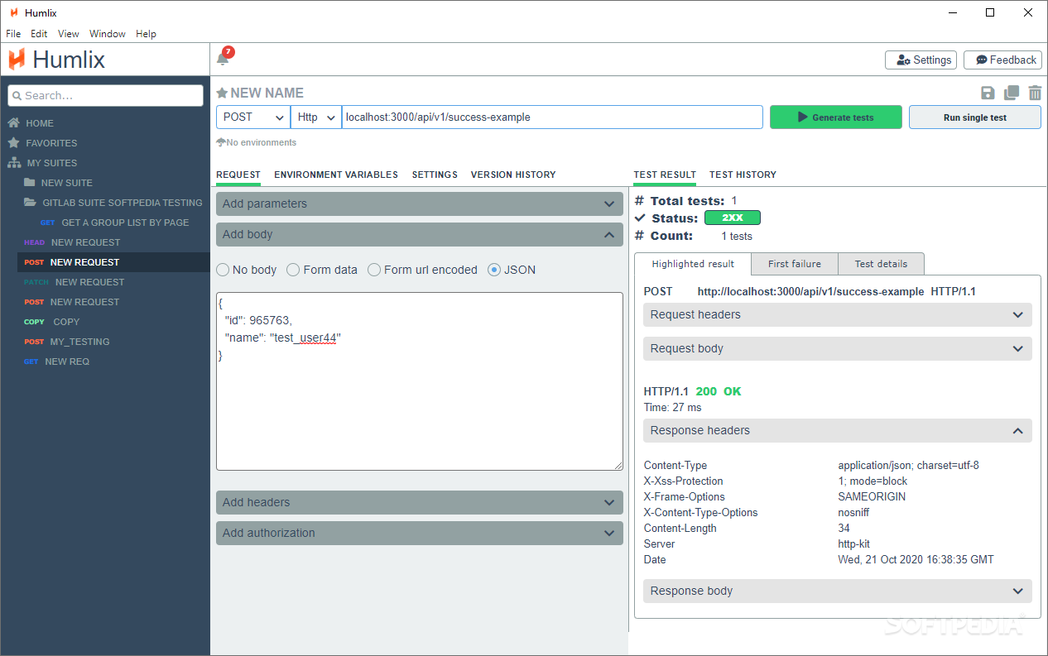The image size is (1048, 656).
Task: Switch to the Version History tab
Action: [x=513, y=175]
